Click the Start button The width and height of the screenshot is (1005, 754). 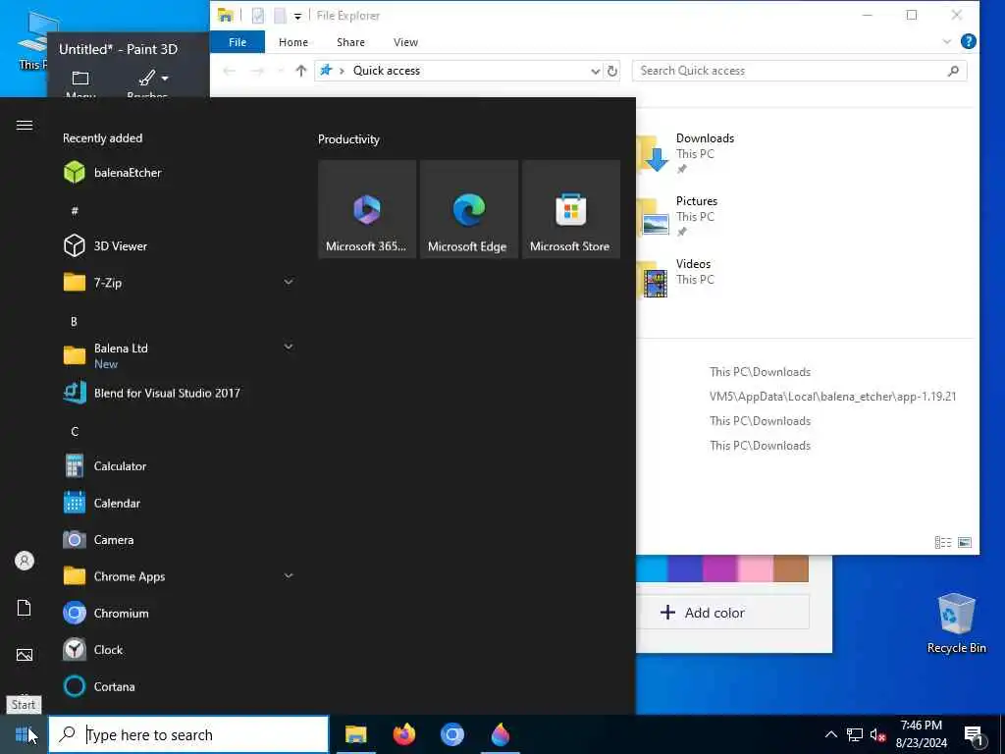coord(24,734)
